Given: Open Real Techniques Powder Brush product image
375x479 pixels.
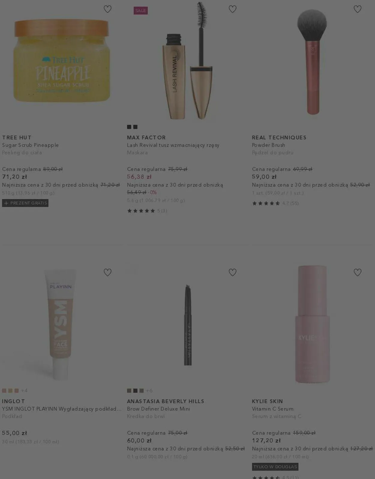Looking at the screenshot, I should tap(312, 62).
